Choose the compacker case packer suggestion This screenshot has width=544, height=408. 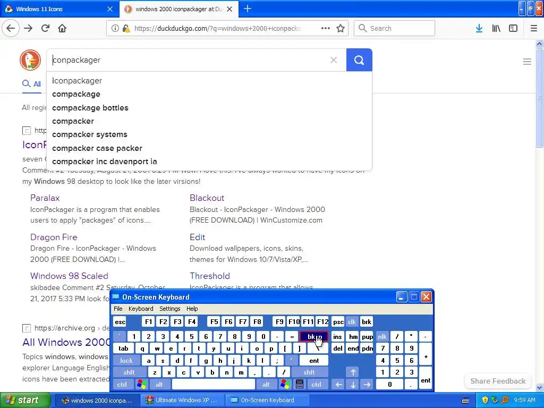[209, 148]
